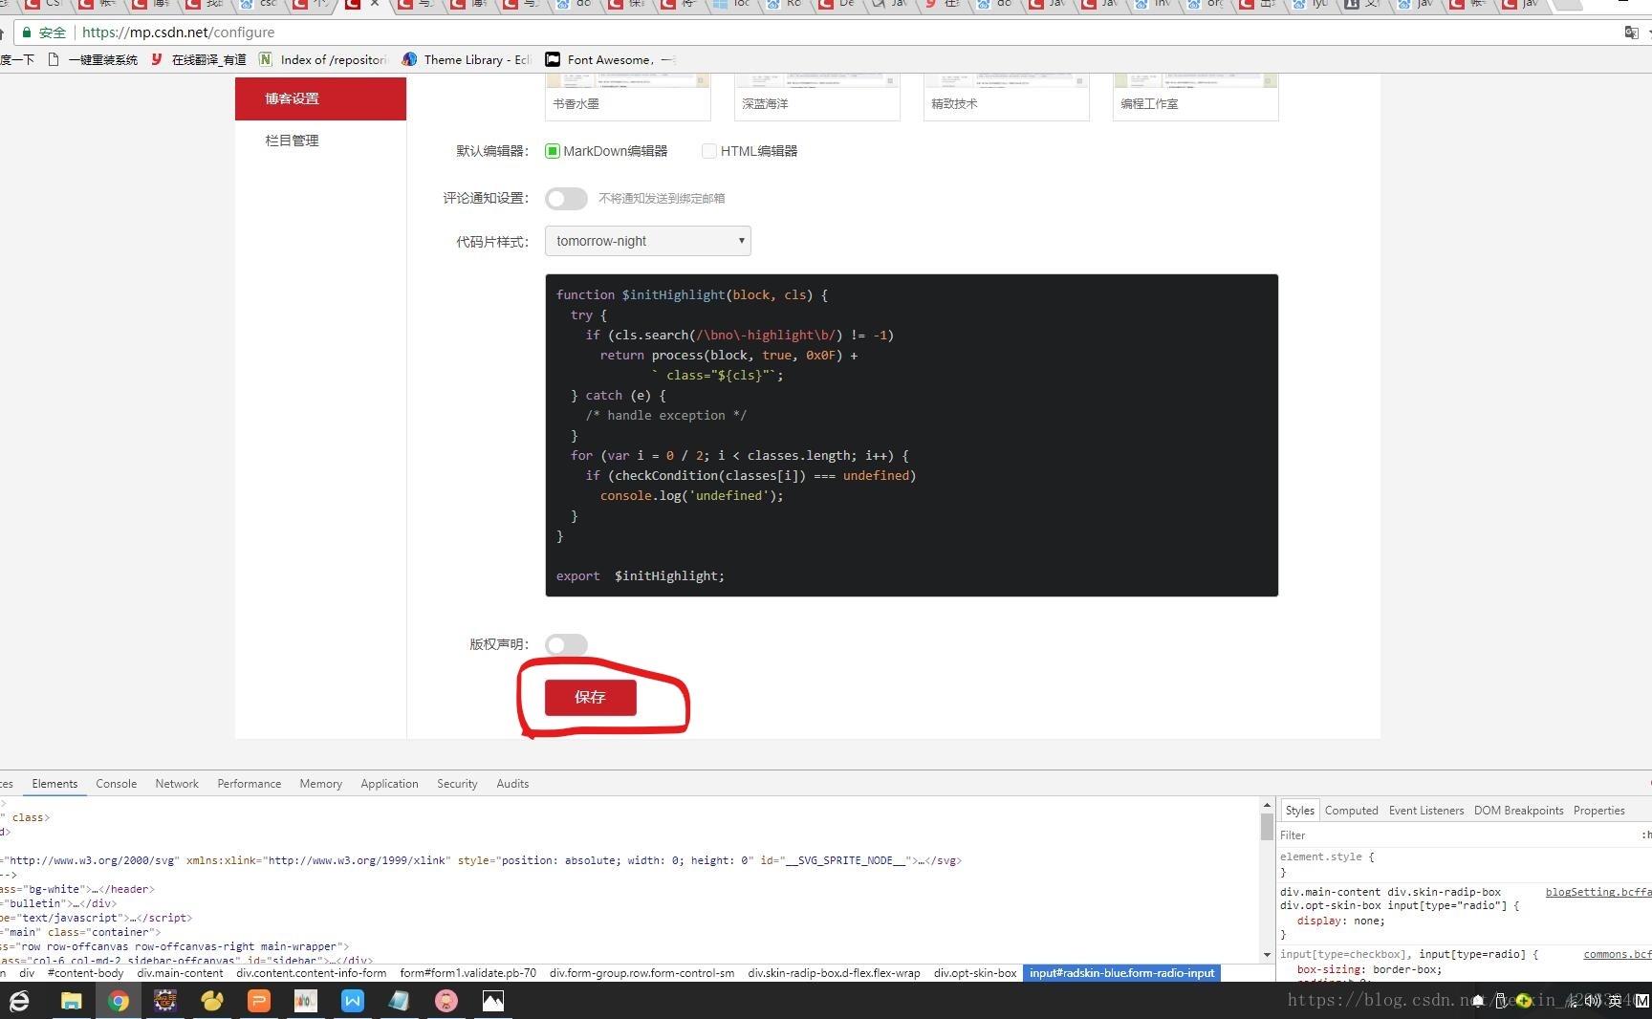The height and width of the screenshot is (1019, 1652).
Task: Open the Index of /repositories bookmark
Action: tap(323, 59)
